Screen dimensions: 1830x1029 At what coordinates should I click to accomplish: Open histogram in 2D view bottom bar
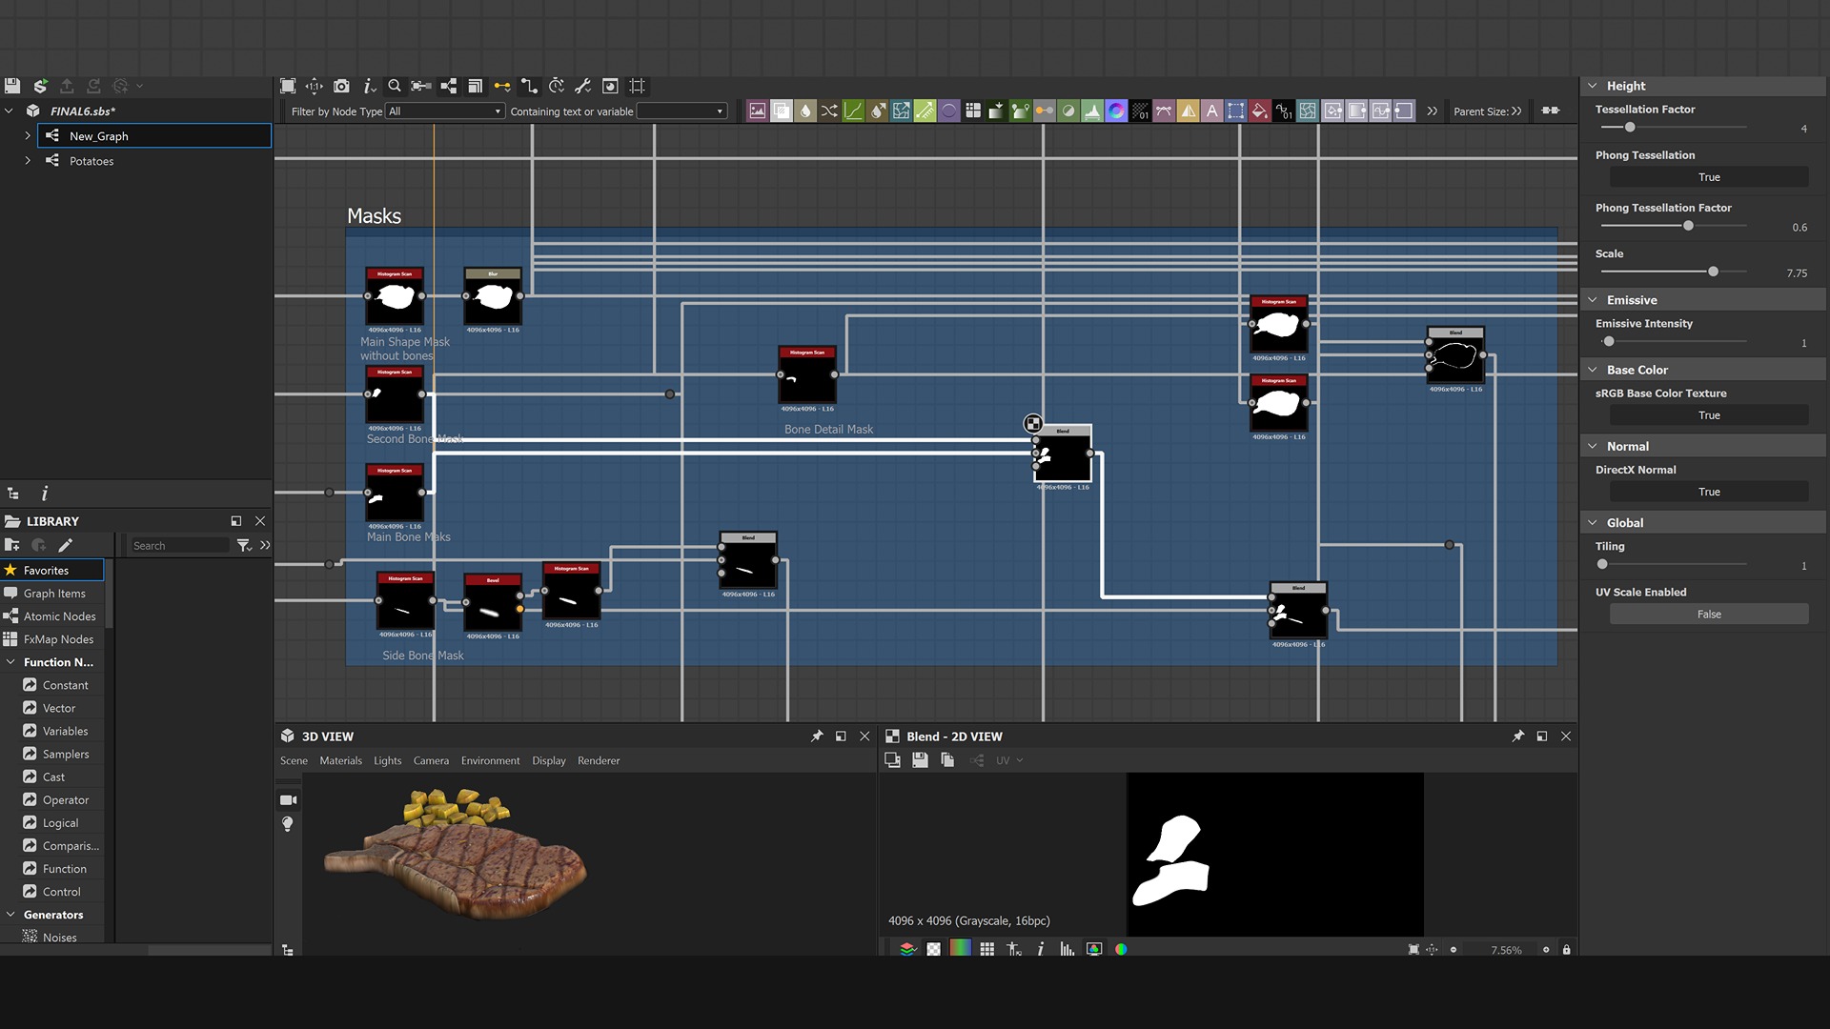pos(1067,949)
